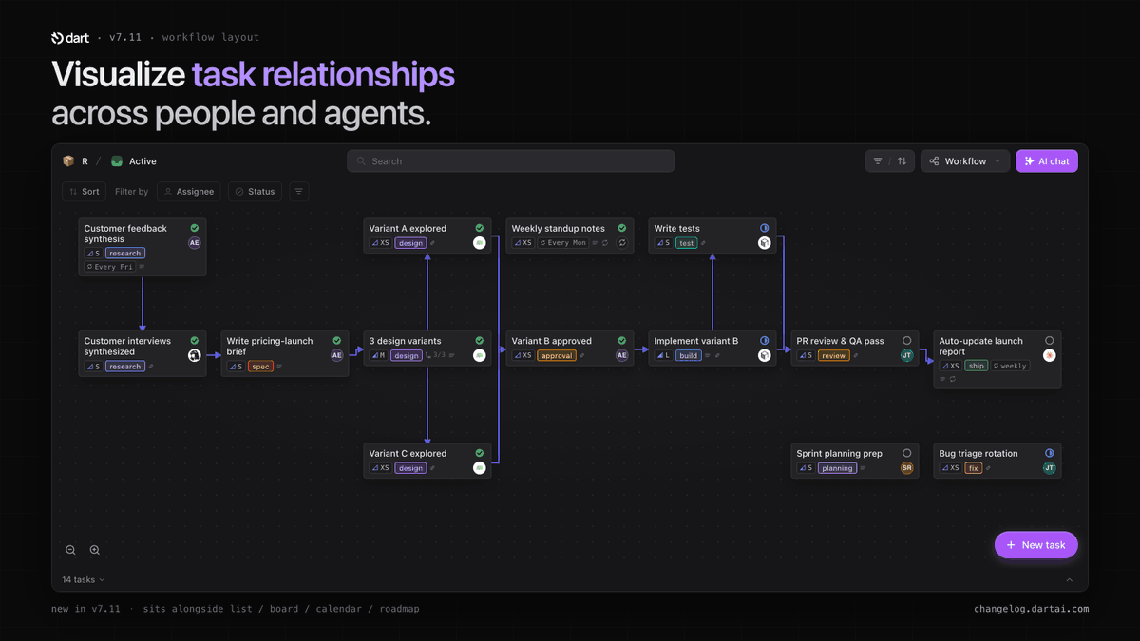
Task: Mark Auto-update launch report as complete
Action: pyautogui.click(x=1050, y=341)
